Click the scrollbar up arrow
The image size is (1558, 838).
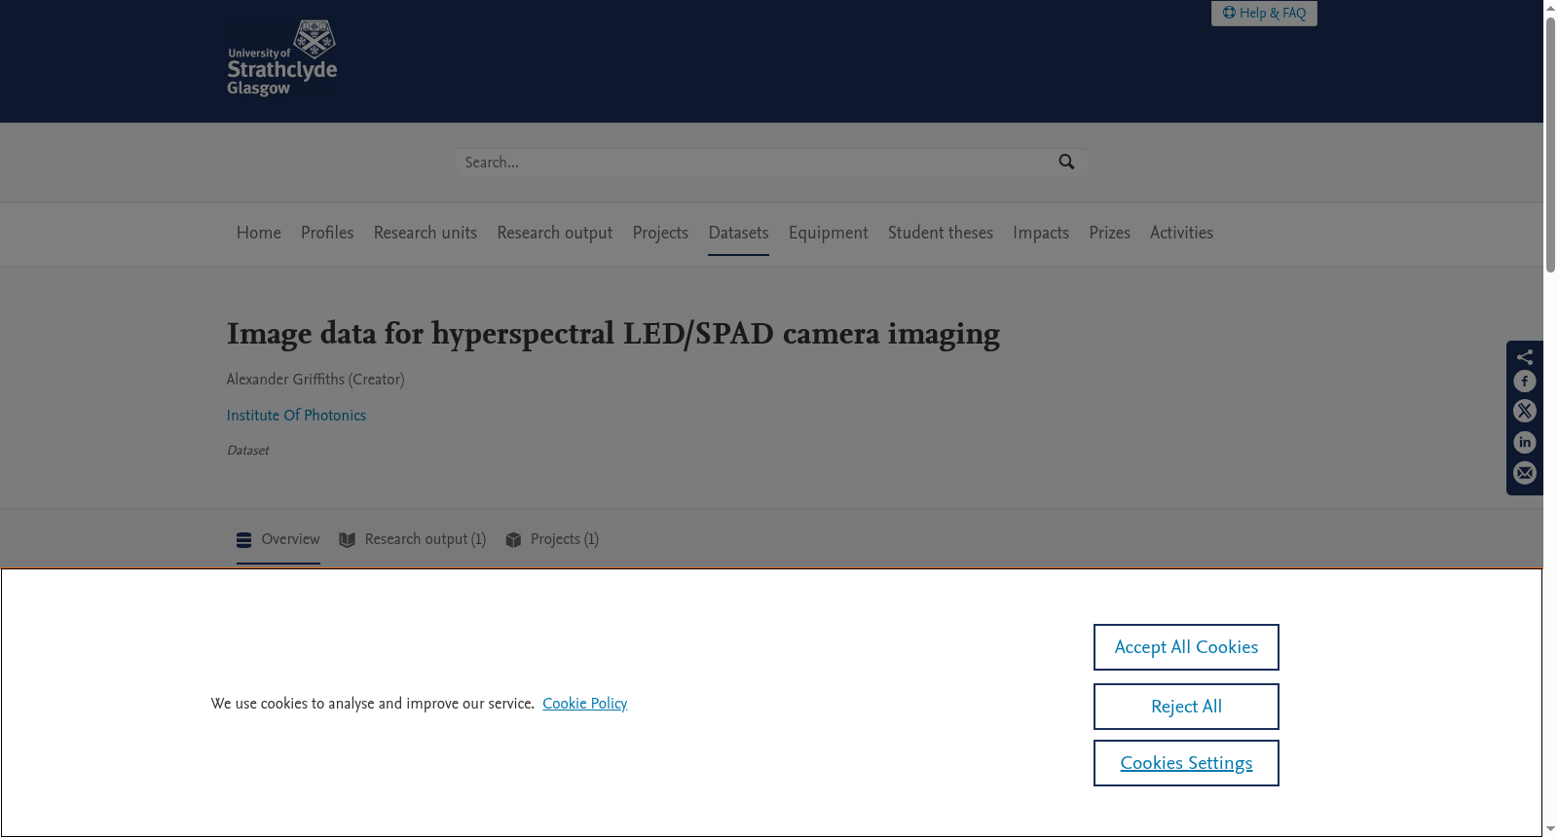point(1550,7)
